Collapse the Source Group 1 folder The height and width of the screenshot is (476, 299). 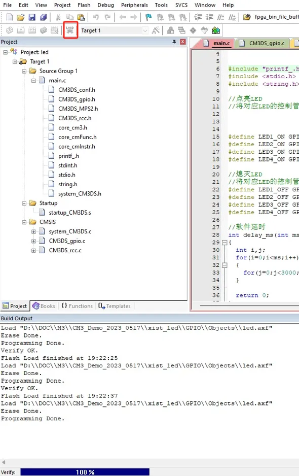[24, 71]
